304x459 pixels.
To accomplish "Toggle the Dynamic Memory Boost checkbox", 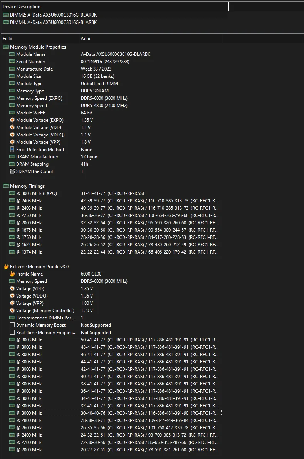I will click(x=12, y=325).
